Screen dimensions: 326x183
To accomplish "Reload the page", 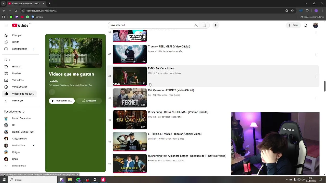I will click(x=16, y=11).
